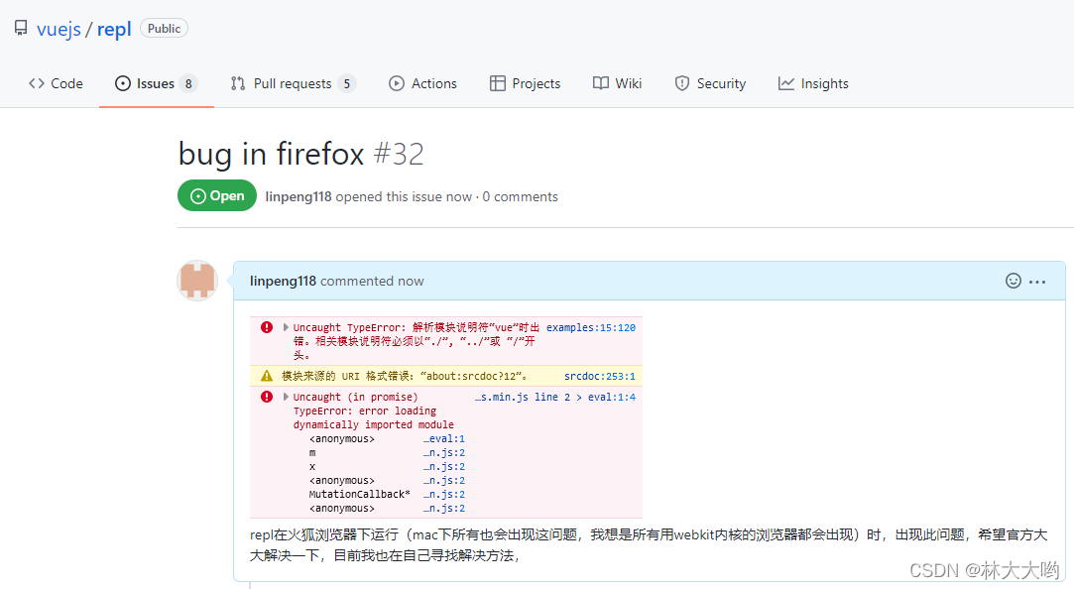Viewport: 1074px width, 589px height.
Task: Click the Issues count badge 8
Action: point(188,83)
